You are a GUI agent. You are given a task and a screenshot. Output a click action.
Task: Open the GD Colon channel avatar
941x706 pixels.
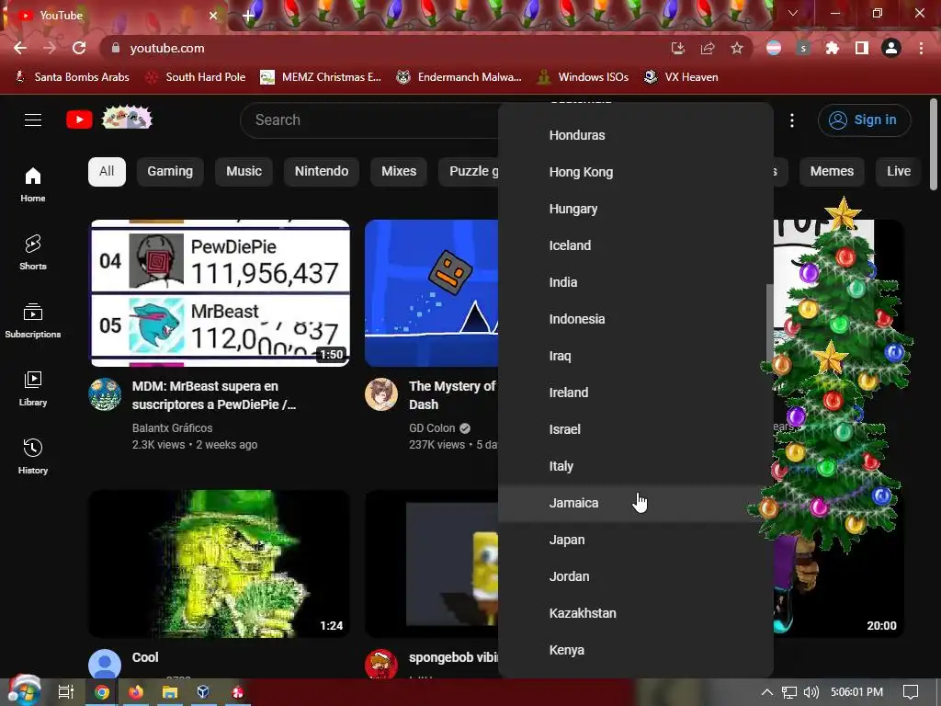pyautogui.click(x=381, y=394)
